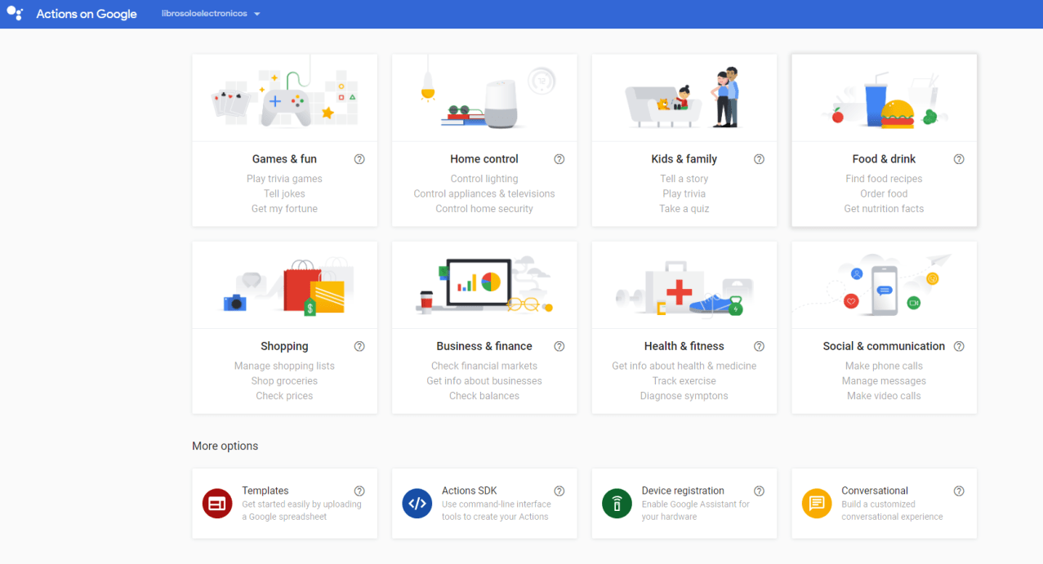Expand the project selector chevron

[256, 13]
